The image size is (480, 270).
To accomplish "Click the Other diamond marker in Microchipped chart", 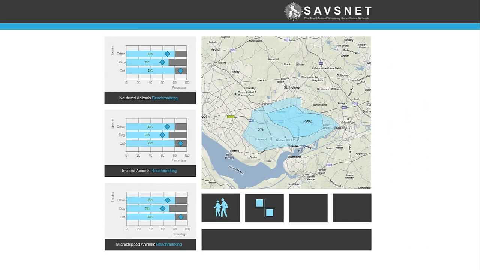I will click(168, 200).
